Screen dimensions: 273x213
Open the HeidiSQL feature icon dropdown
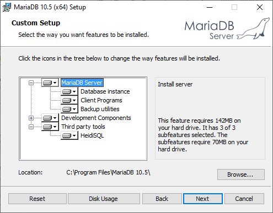pyautogui.click(x=69, y=135)
